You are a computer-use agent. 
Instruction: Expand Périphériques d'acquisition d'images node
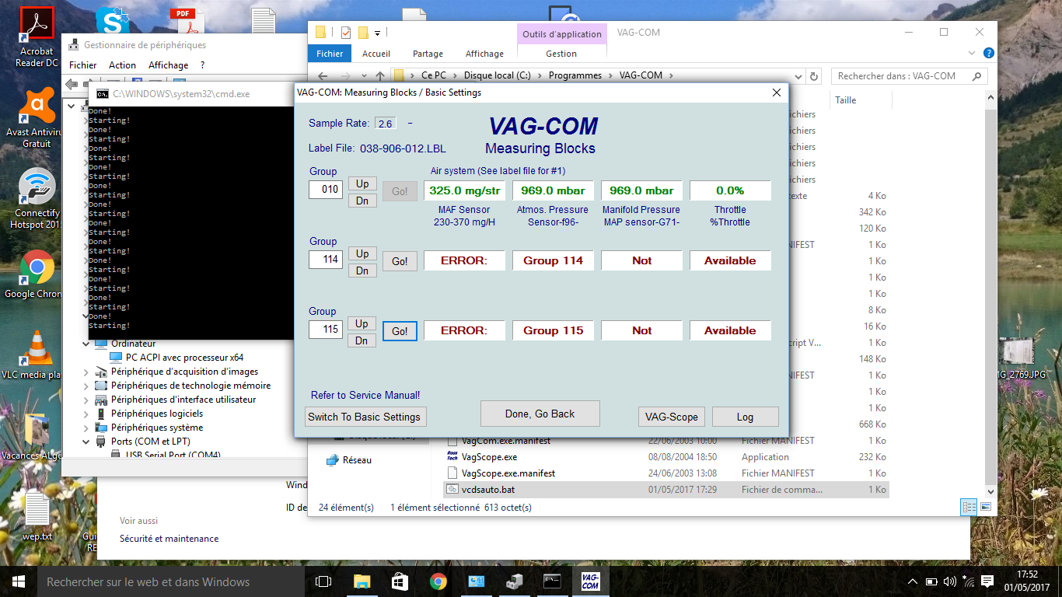pyautogui.click(x=86, y=372)
